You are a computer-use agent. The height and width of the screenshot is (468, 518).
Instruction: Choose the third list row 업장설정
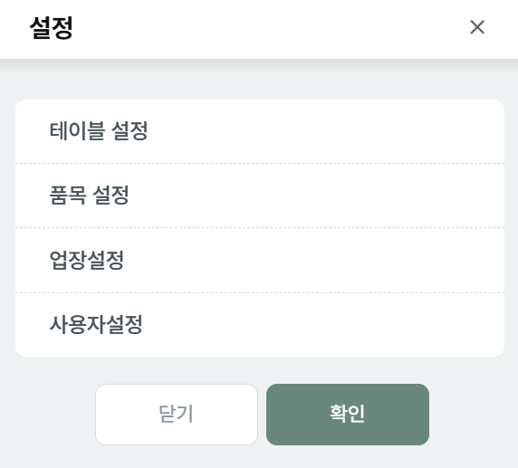pos(260,261)
